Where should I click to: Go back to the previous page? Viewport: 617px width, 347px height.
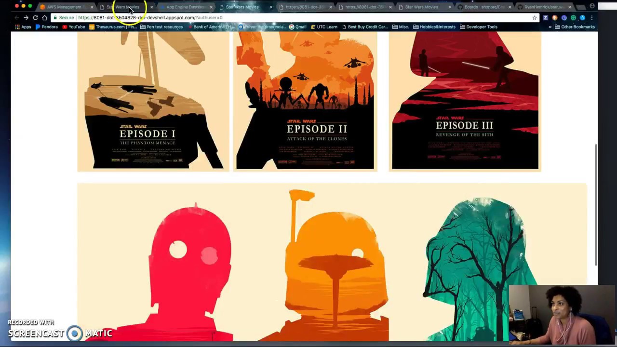tap(17, 18)
